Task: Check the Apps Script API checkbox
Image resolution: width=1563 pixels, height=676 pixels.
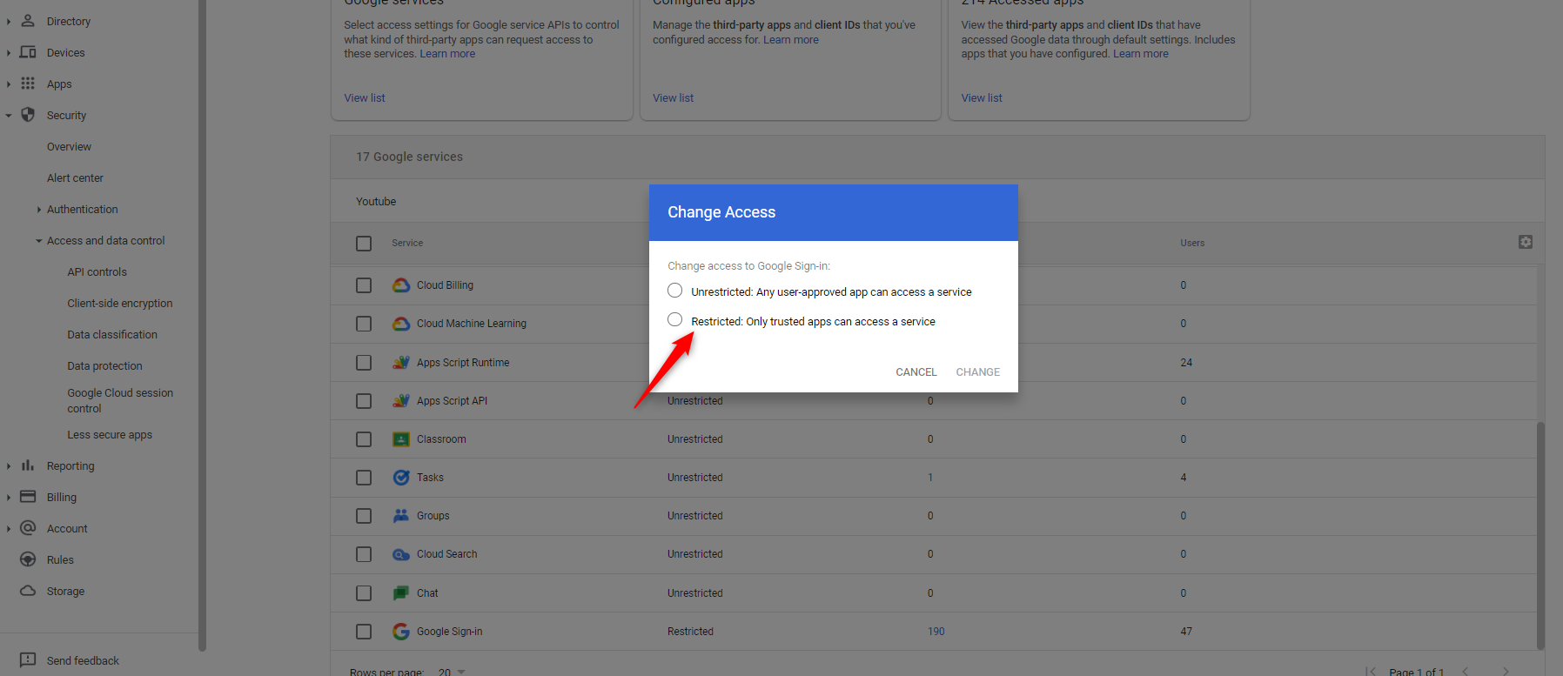Action: point(364,401)
